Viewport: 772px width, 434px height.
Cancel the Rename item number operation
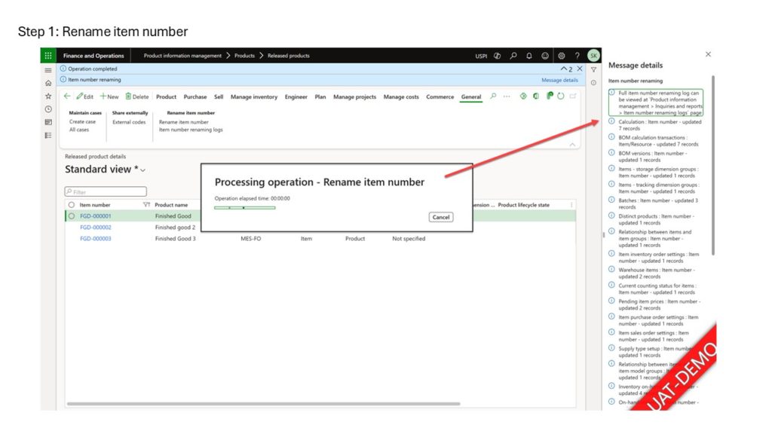pos(440,217)
